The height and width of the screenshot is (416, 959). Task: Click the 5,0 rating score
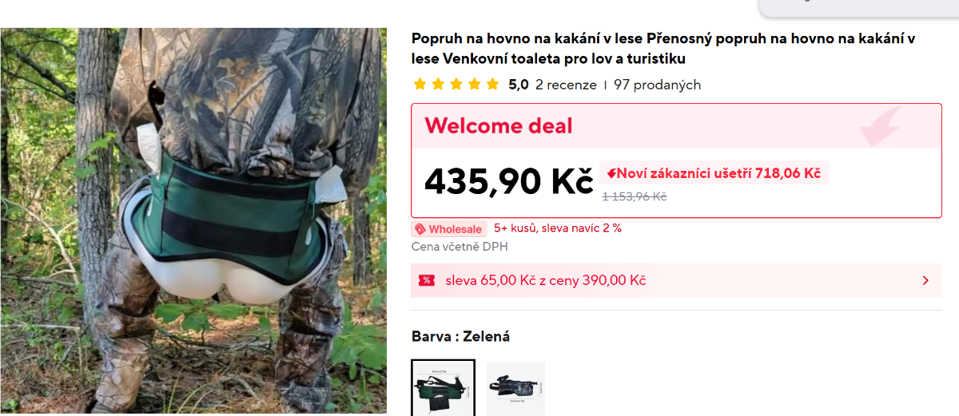tap(519, 85)
